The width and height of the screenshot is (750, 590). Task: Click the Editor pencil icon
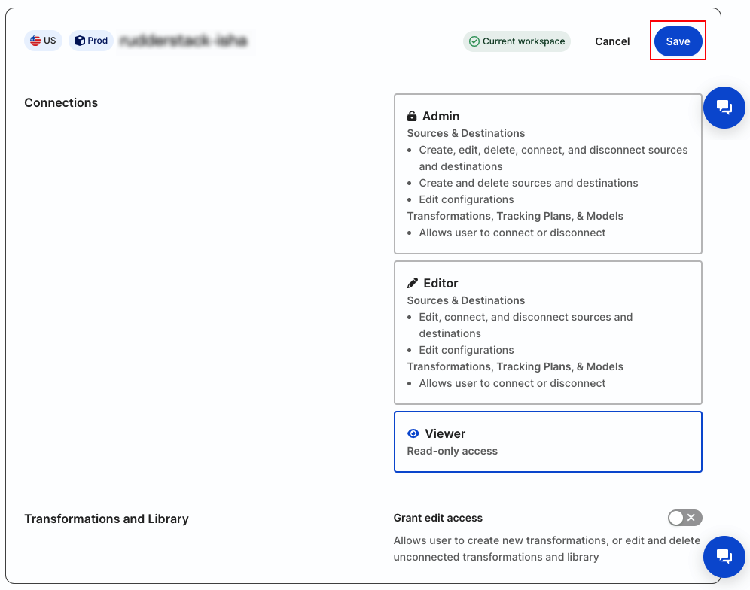pyautogui.click(x=413, y=283)
